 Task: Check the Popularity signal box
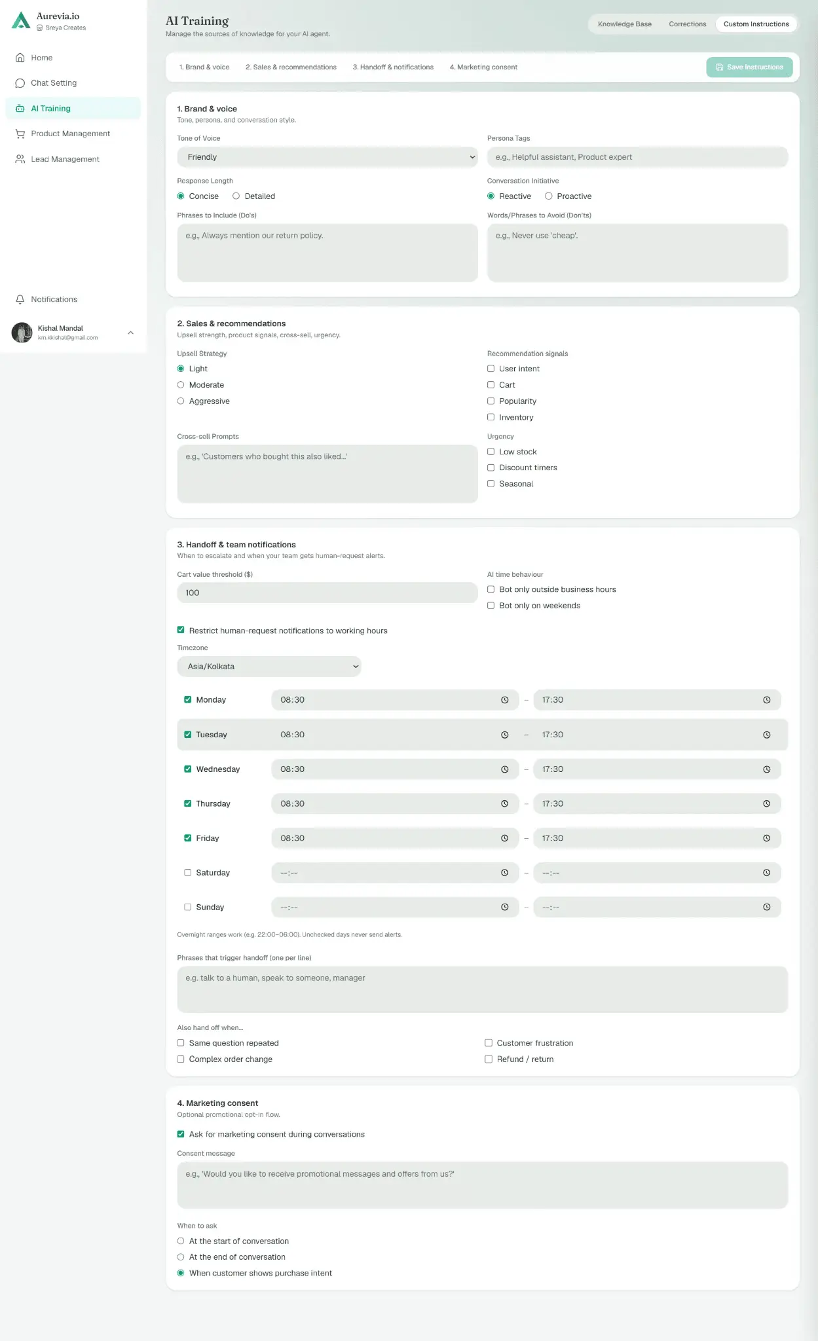(x=491, y=401)
